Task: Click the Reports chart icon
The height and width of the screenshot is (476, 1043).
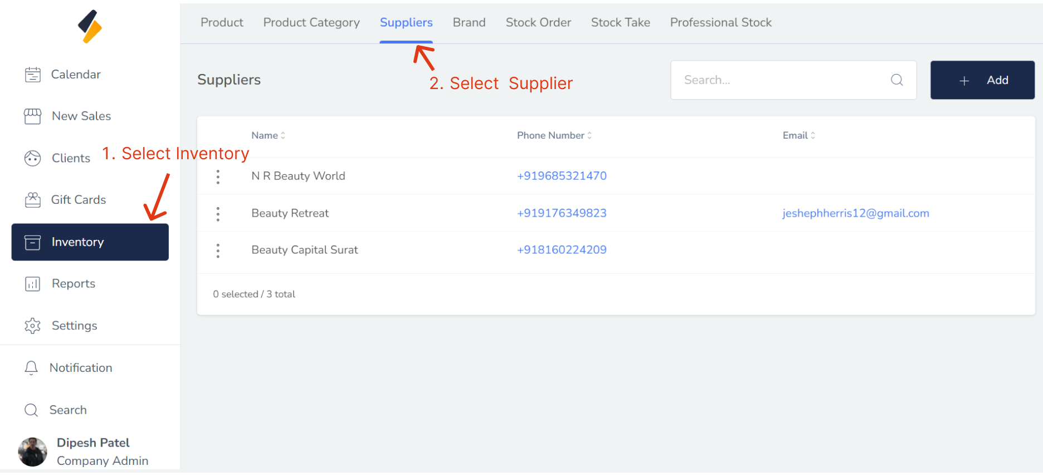Action: pyautogui.click(x=33, y=284)
